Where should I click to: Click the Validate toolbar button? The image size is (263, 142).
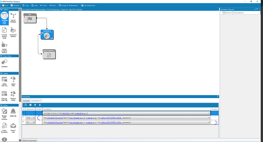tap(15, 5)
